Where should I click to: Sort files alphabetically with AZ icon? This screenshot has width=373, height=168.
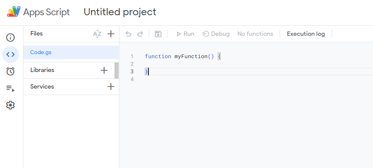click(97, 34)
